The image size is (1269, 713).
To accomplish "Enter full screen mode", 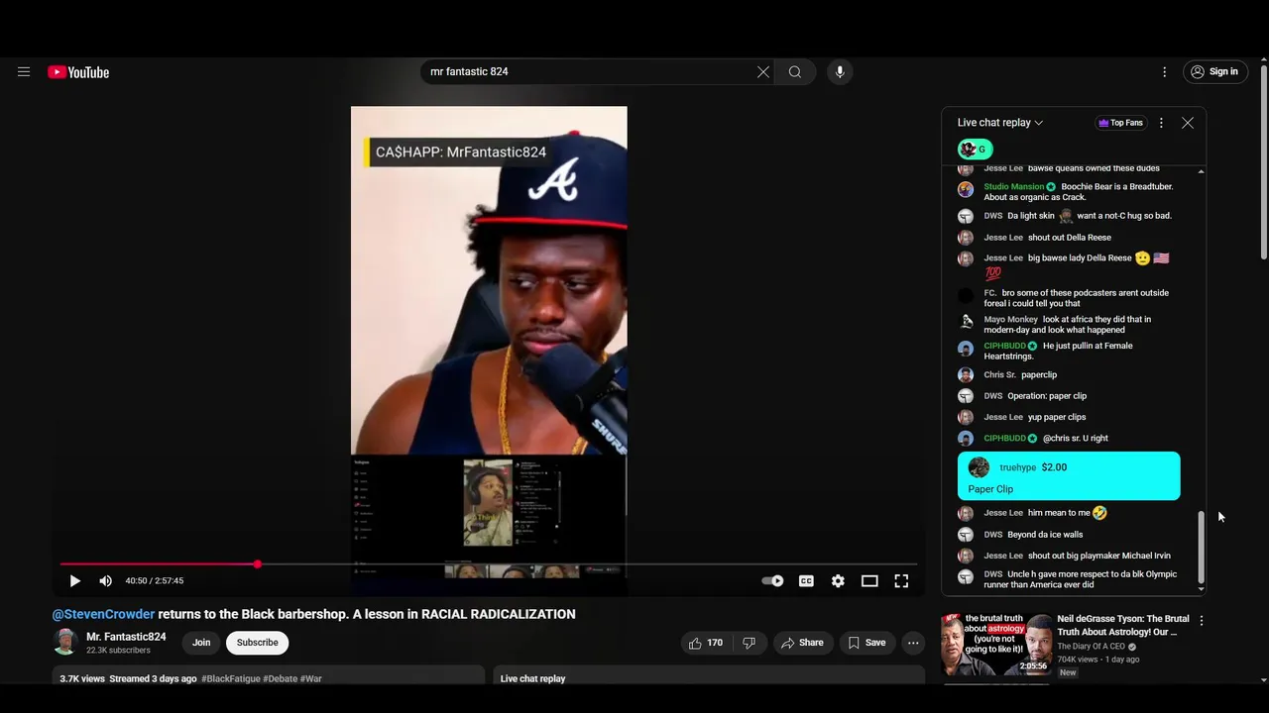I will coord(901,581).
